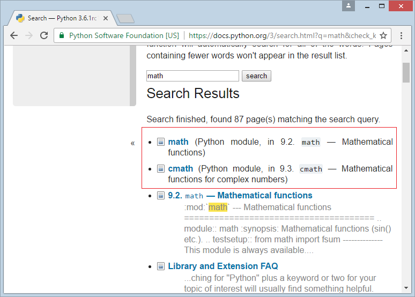The image size is (415, 297).
Task: Close the Search — Python tab
Action: [x=106, y=18]
